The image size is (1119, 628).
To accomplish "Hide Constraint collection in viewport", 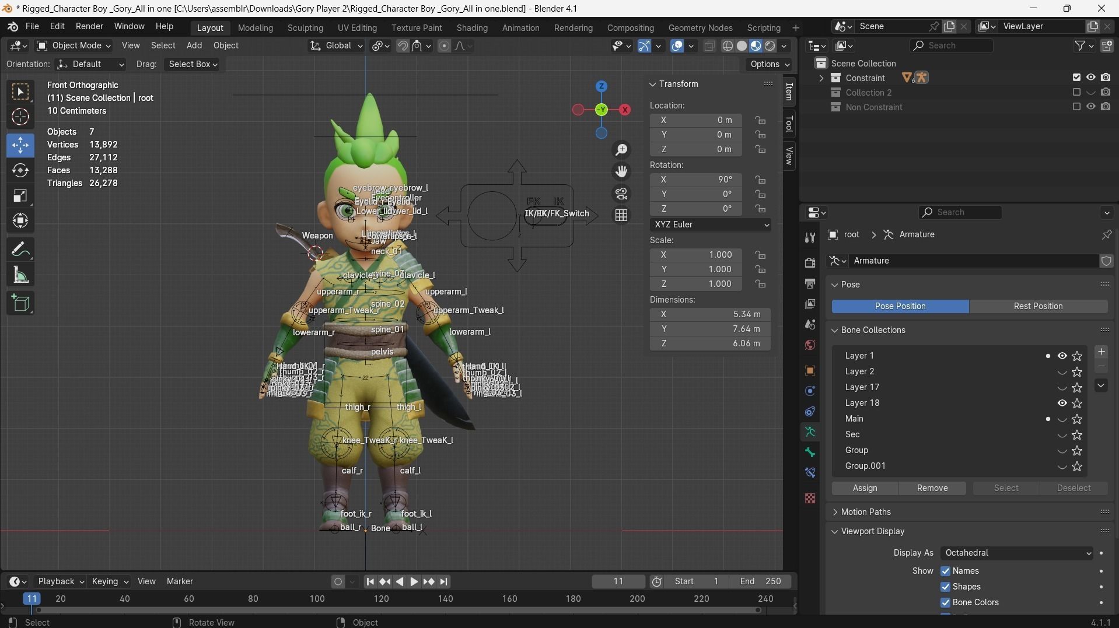I will 1090,78.
